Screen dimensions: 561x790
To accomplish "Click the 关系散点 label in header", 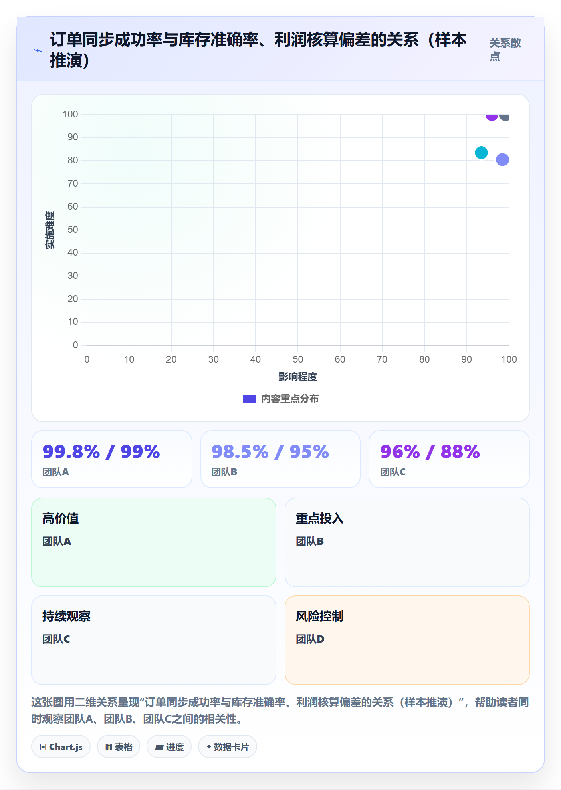I will [505, 50].
